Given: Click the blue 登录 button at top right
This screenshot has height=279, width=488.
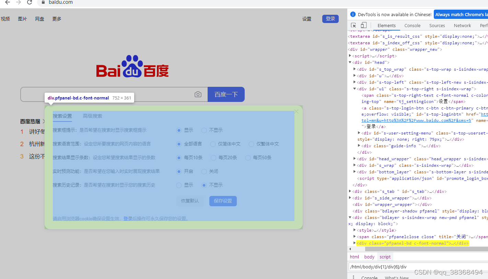Looking at the screenshot, I should click(x=330, y=19).
